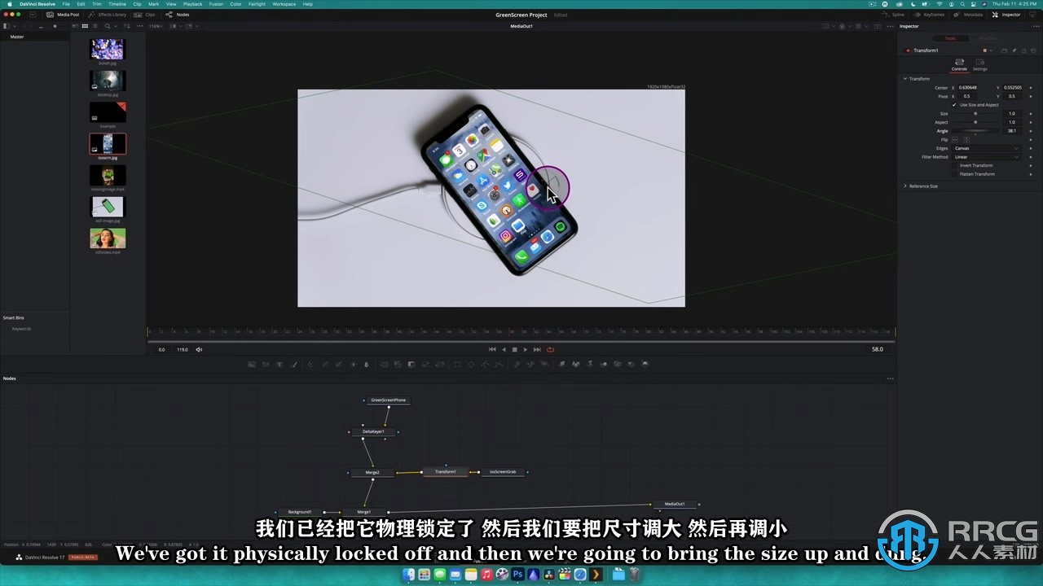Open the Fusion menu
This screenshot has height=586, width=1043.
216,4
